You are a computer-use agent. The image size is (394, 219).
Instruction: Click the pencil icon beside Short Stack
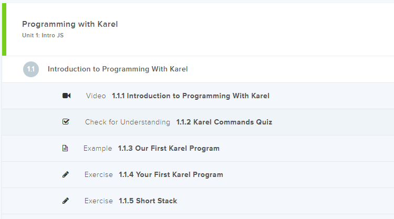66,201
